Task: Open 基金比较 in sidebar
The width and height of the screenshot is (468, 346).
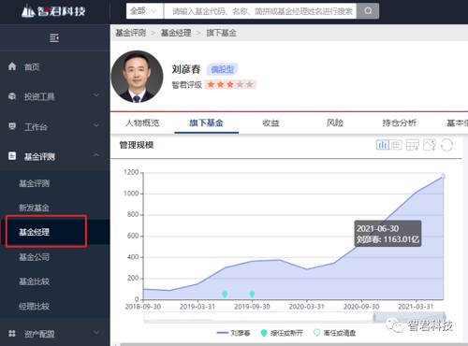Action: (35, 281)
